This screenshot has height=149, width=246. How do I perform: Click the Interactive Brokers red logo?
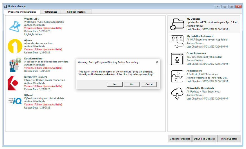pos(13,83)
